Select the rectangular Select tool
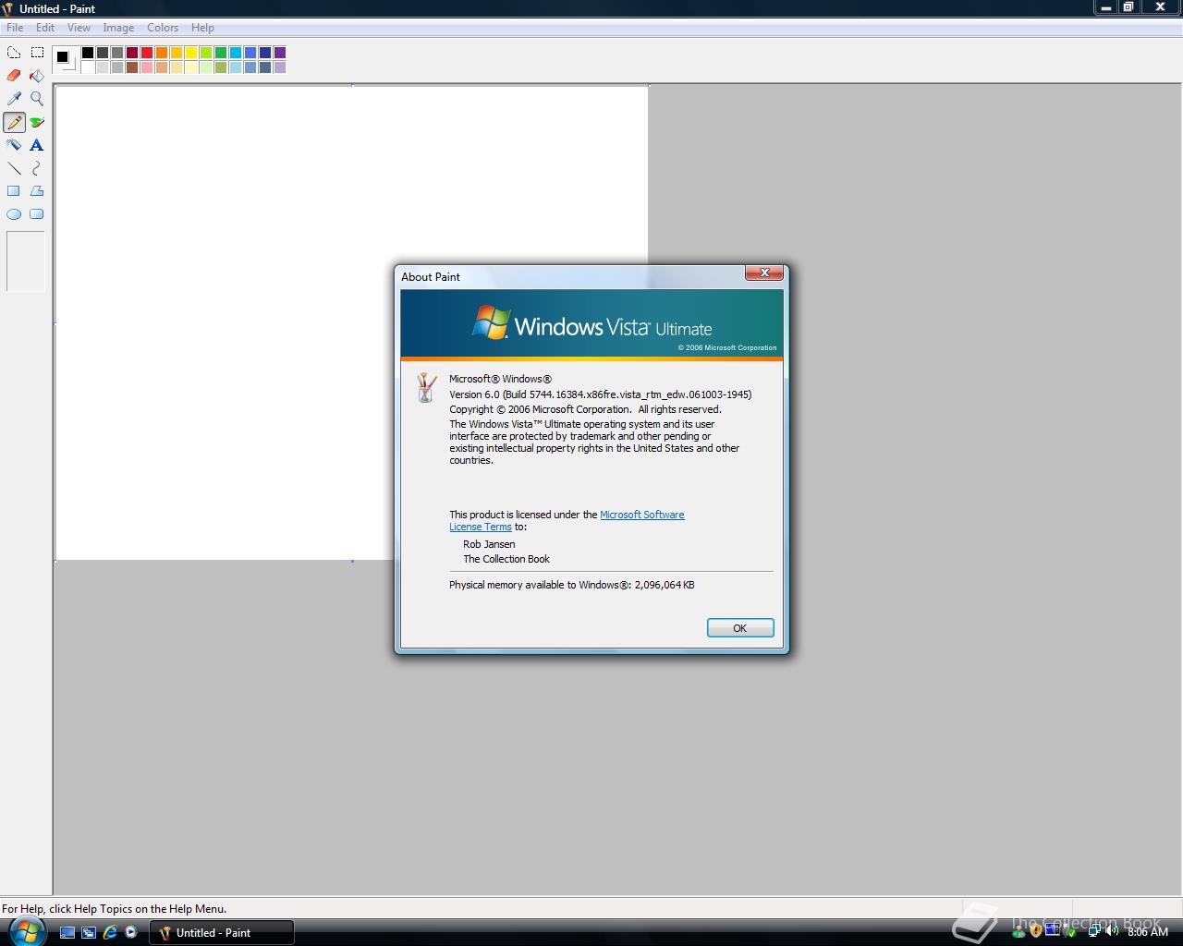Image resolution: width=1183 pixels, height=946 pixels. [x=37, y=53]
